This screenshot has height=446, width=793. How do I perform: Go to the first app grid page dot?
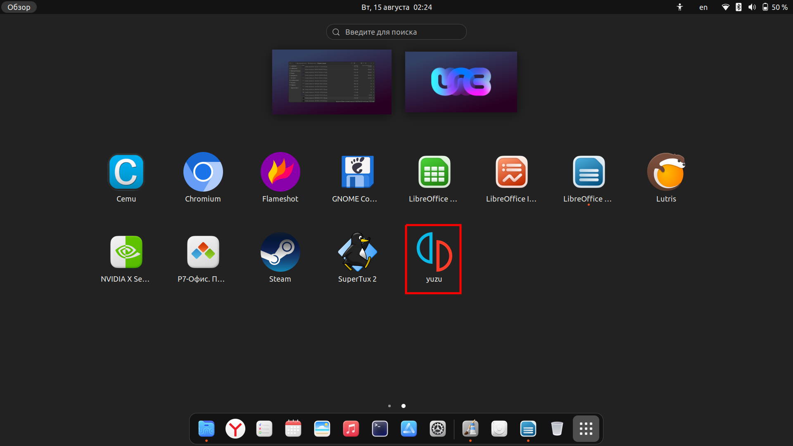(x=389, y=406)
